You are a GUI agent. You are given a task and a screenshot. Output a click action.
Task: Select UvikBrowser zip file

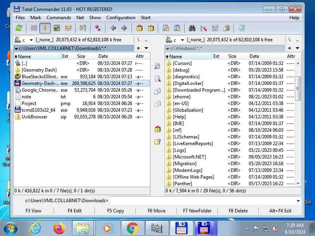[82, 117]
